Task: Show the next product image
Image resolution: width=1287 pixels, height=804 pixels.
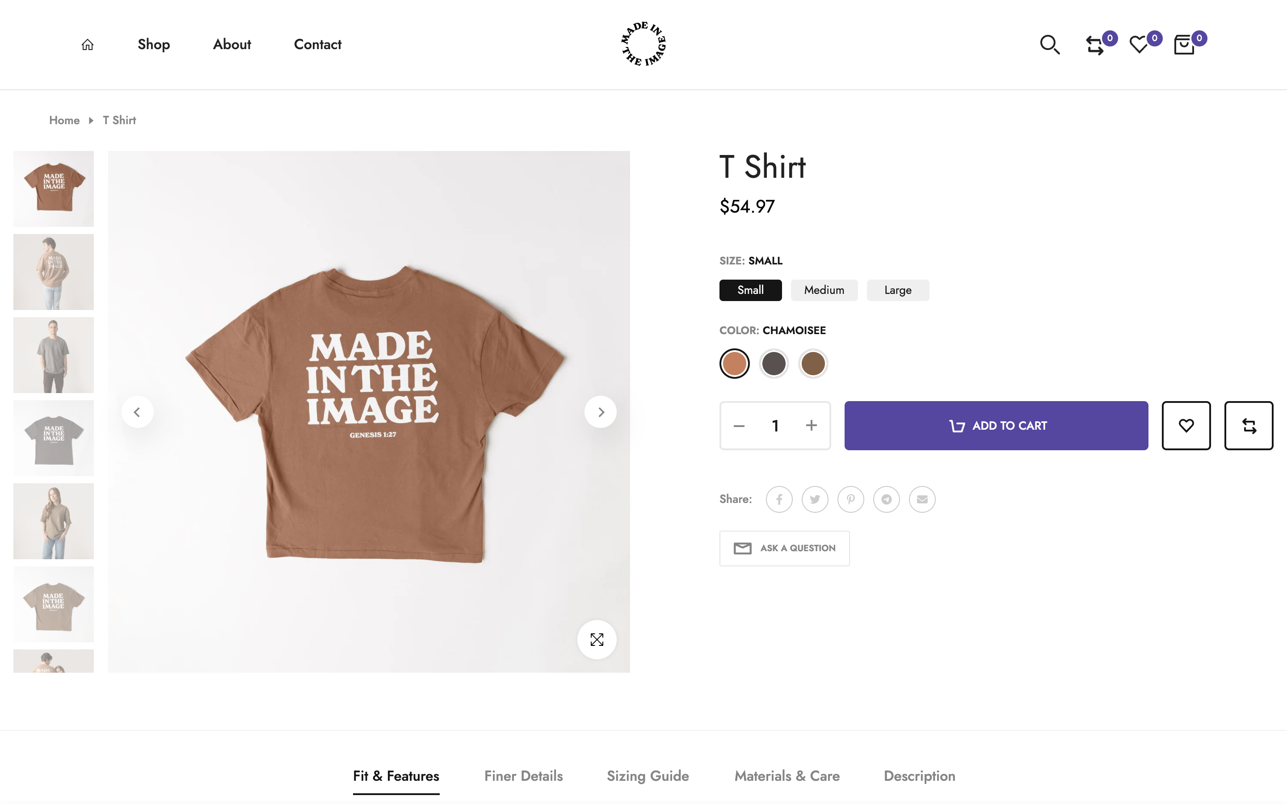Action: tap(601, 411)
